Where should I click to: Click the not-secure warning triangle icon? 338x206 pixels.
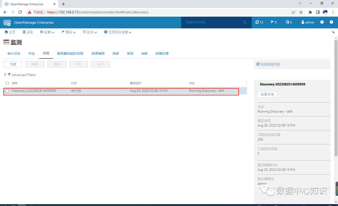[x=29, y=12]
